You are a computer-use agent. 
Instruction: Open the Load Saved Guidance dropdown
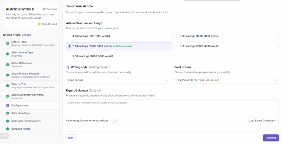pos(262,121)
